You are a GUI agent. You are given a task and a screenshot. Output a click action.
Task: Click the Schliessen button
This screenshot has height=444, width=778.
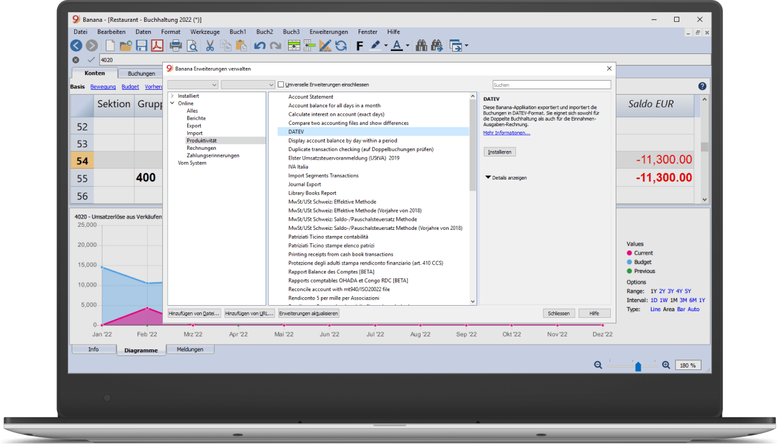coord(559,314)
